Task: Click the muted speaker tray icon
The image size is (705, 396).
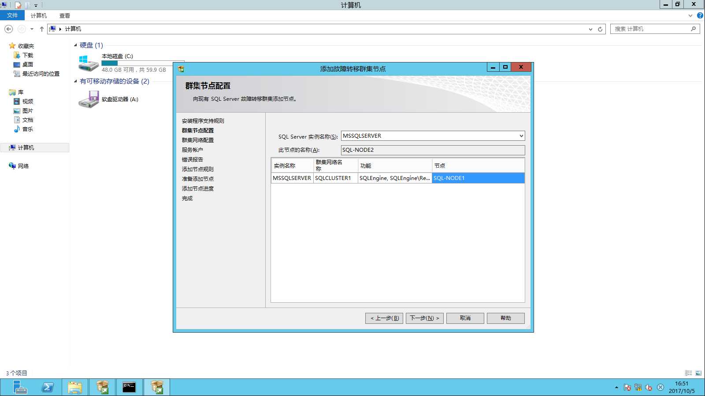Action: point(649,388)
